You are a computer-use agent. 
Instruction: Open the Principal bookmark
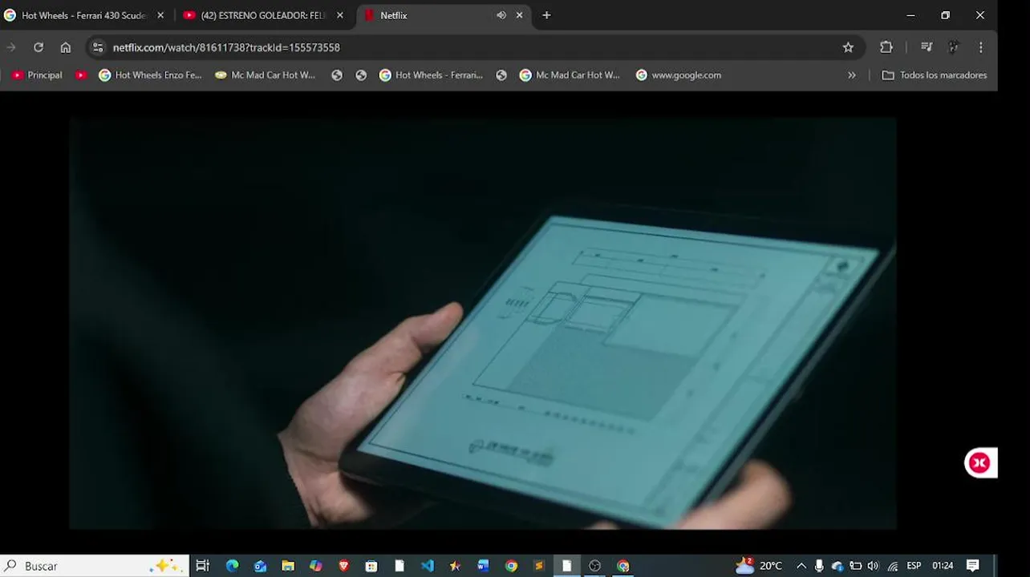point(37,75)
